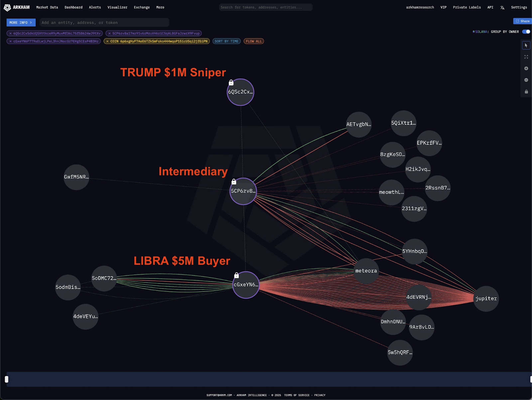
Task: Click the timeline range bar
Action: tap(269, 379)
